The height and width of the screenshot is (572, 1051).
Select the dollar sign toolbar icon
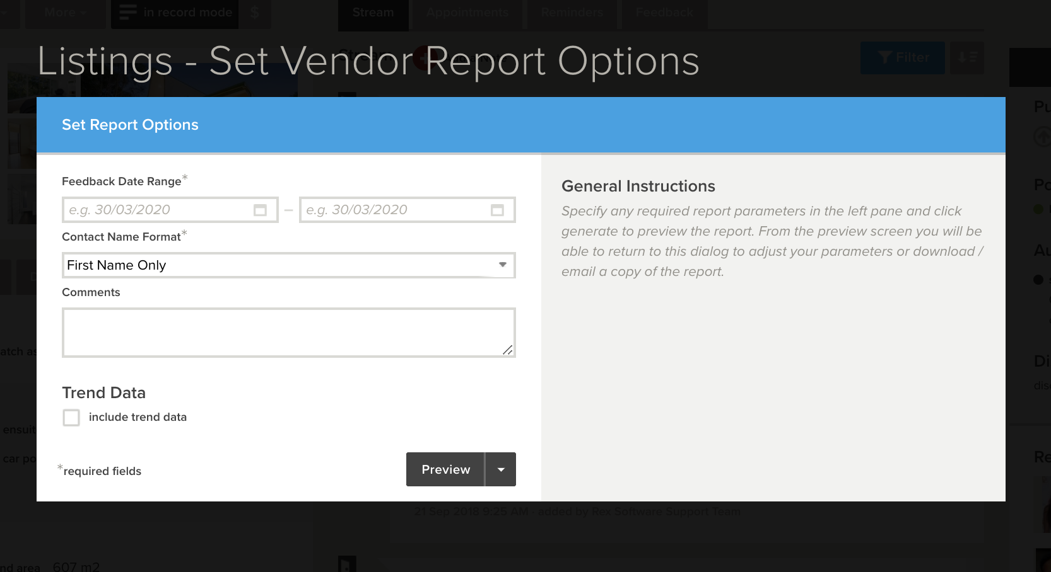click(255, 11)
